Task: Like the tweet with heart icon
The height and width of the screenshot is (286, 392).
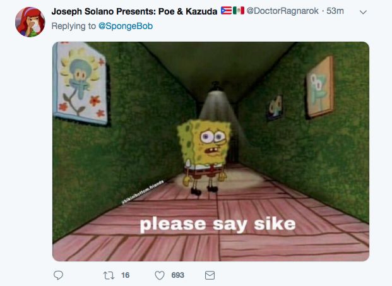Action: tap(160, 275)
